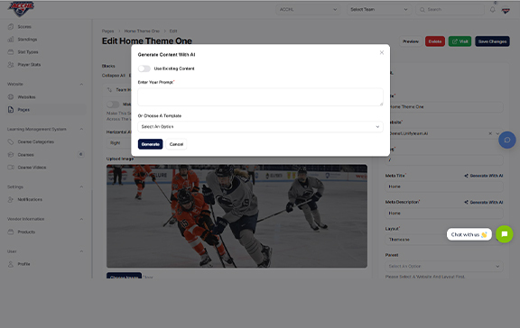Collapse the Website sidebar section

81,84
